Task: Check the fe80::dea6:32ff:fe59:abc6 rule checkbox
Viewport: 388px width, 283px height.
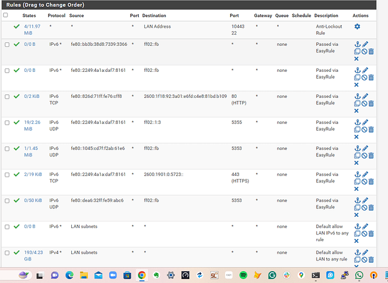Action: 7,200
